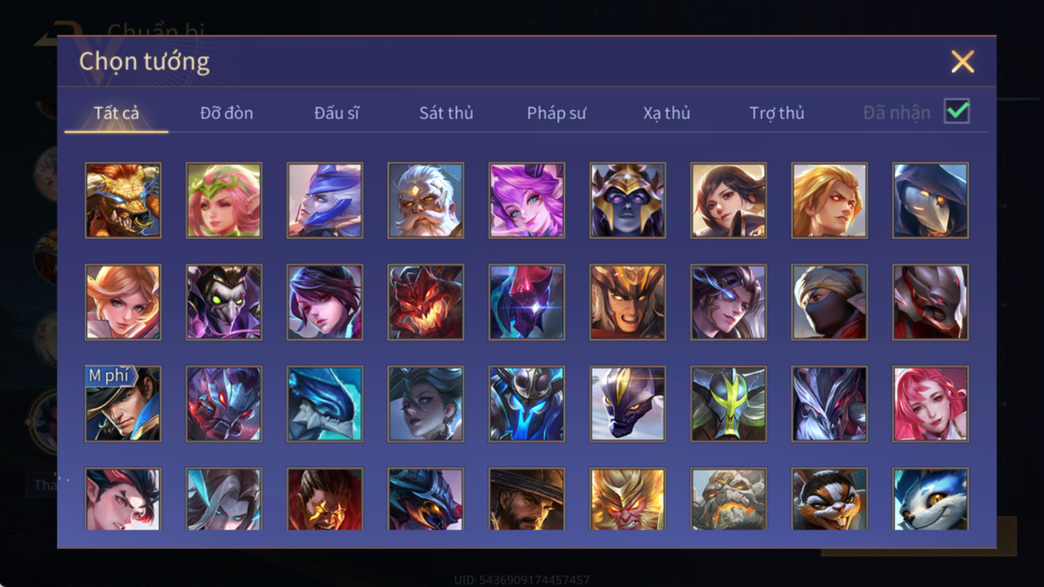The image size is (1044, 587).
Task: Select the plague doctor hooded hero
Action: click(930, 200)
